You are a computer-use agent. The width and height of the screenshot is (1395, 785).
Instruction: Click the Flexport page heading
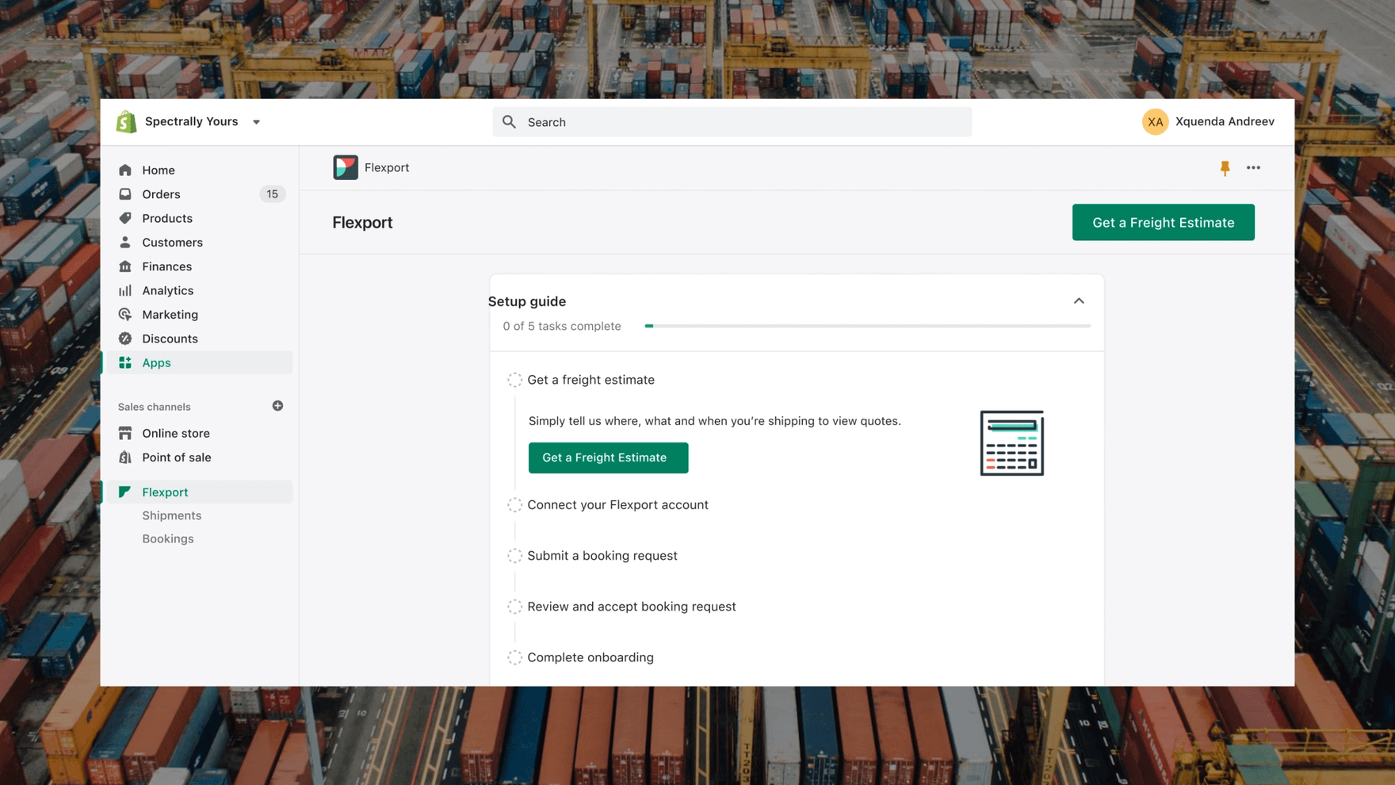[x=362, y=223]
